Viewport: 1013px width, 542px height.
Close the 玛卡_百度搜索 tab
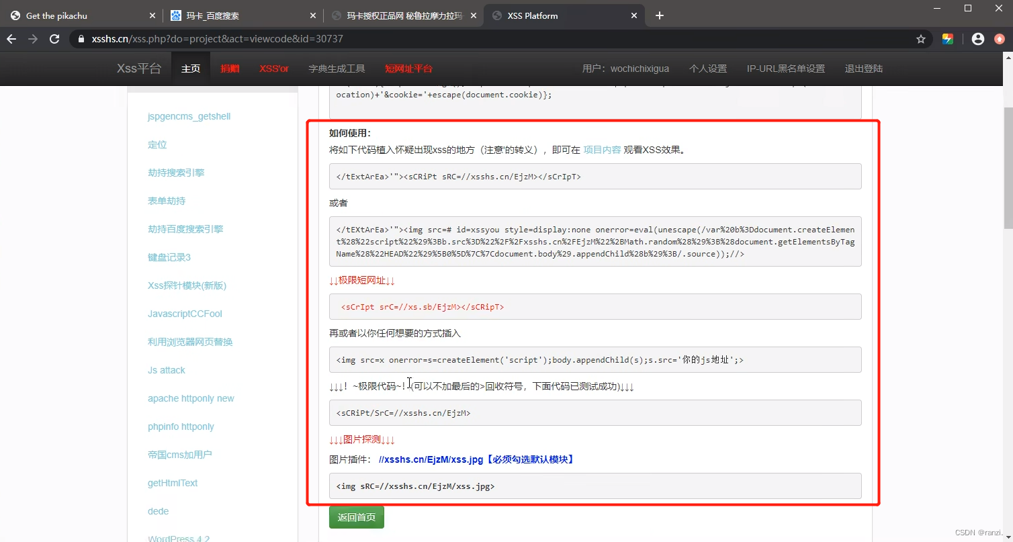[312, 15]
